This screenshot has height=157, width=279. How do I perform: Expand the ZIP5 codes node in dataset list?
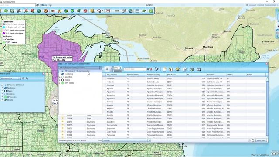click(x=60, y=83)
